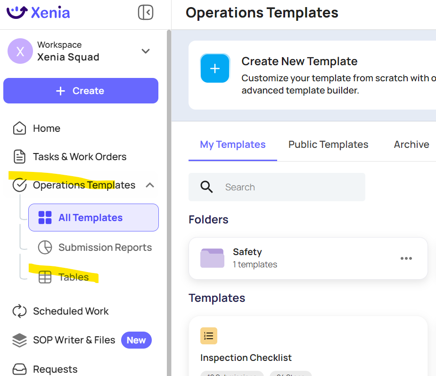
Task: Expand the Xenia Squad workspace dropdown
Action: pos(146,51)
